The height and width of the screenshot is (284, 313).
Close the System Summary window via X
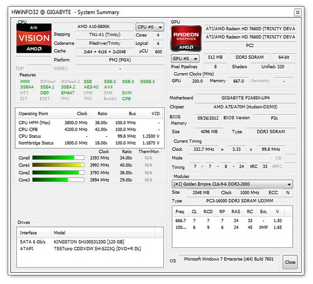tap(297, 12)
